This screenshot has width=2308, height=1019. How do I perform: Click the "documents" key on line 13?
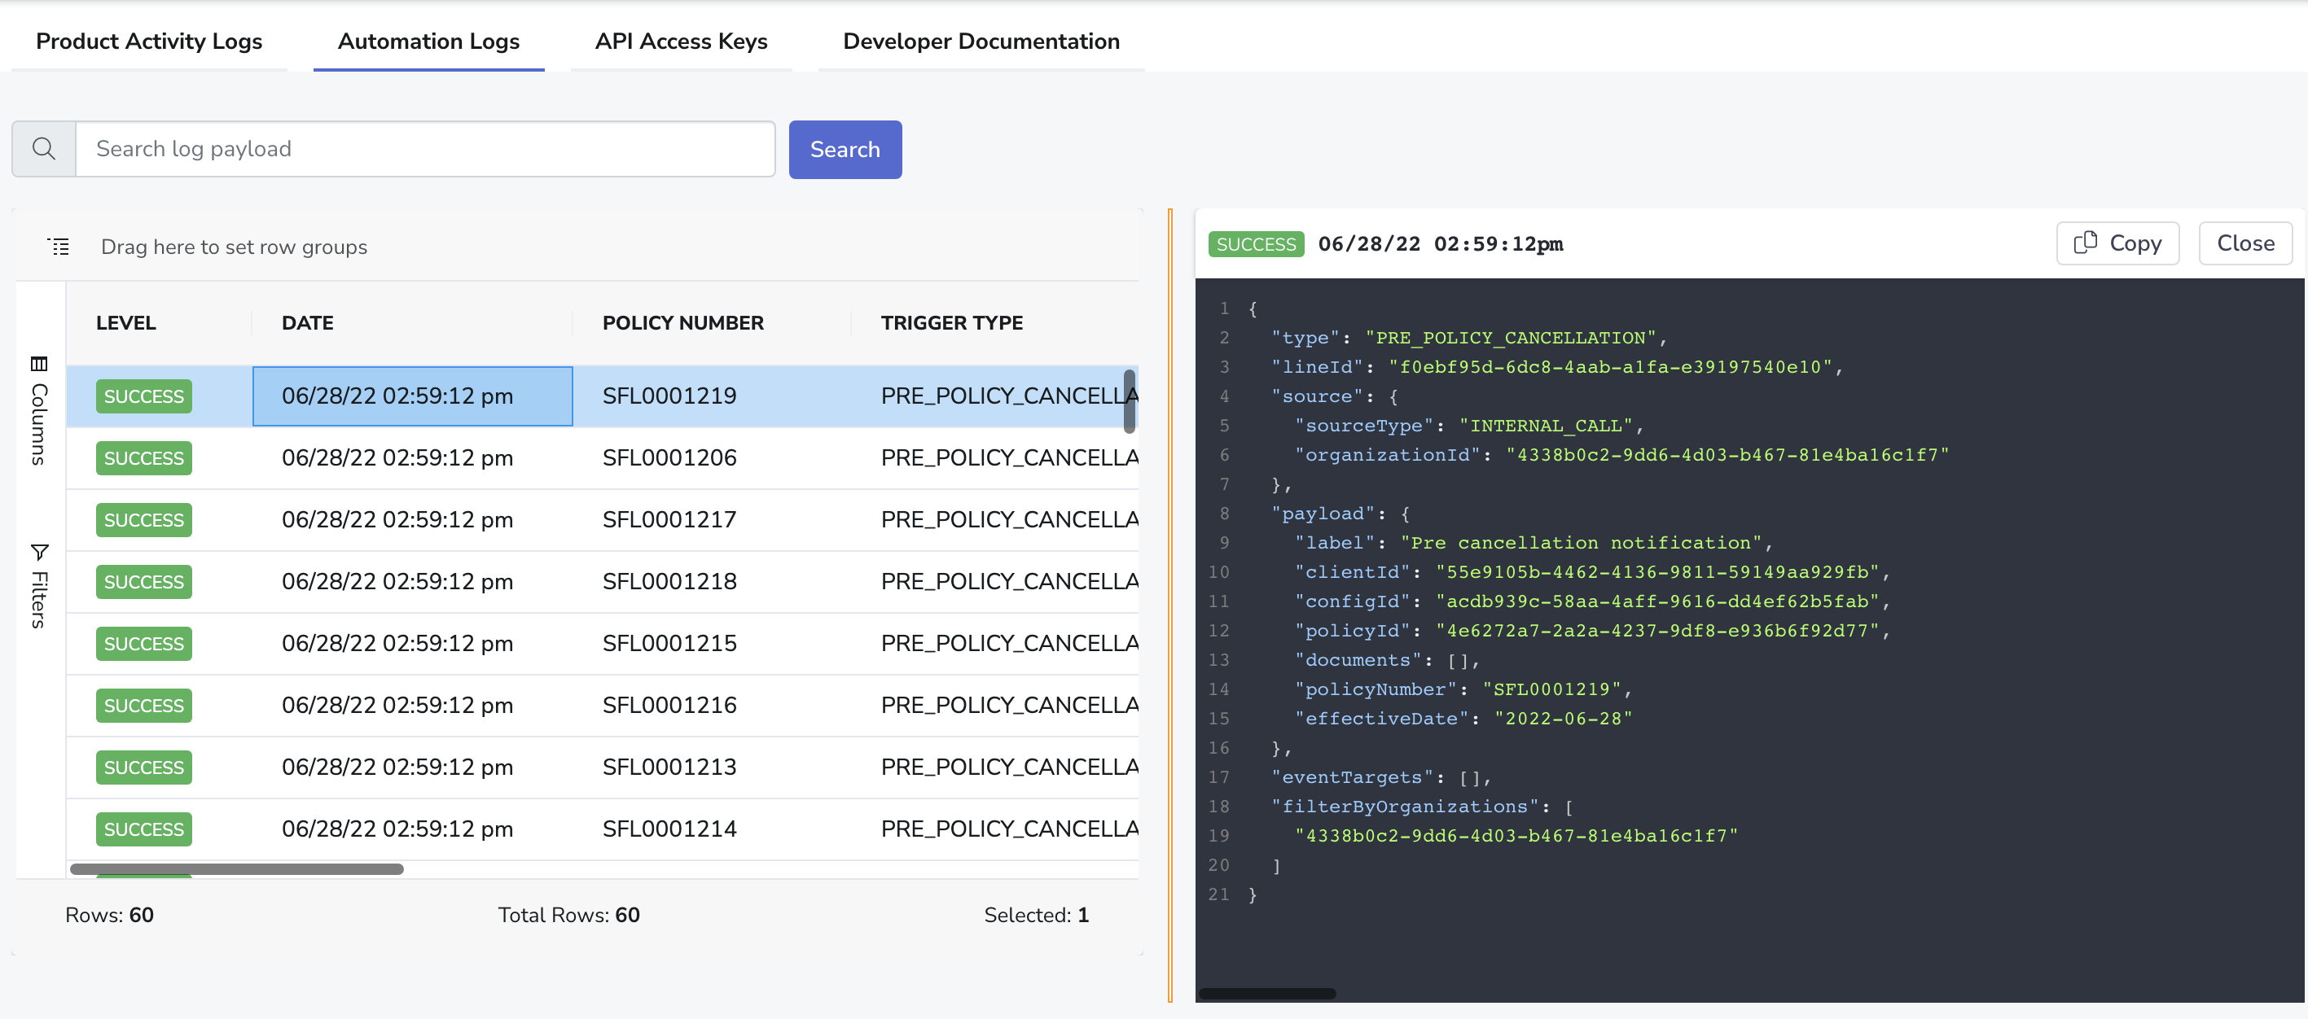coord(1358,660)
